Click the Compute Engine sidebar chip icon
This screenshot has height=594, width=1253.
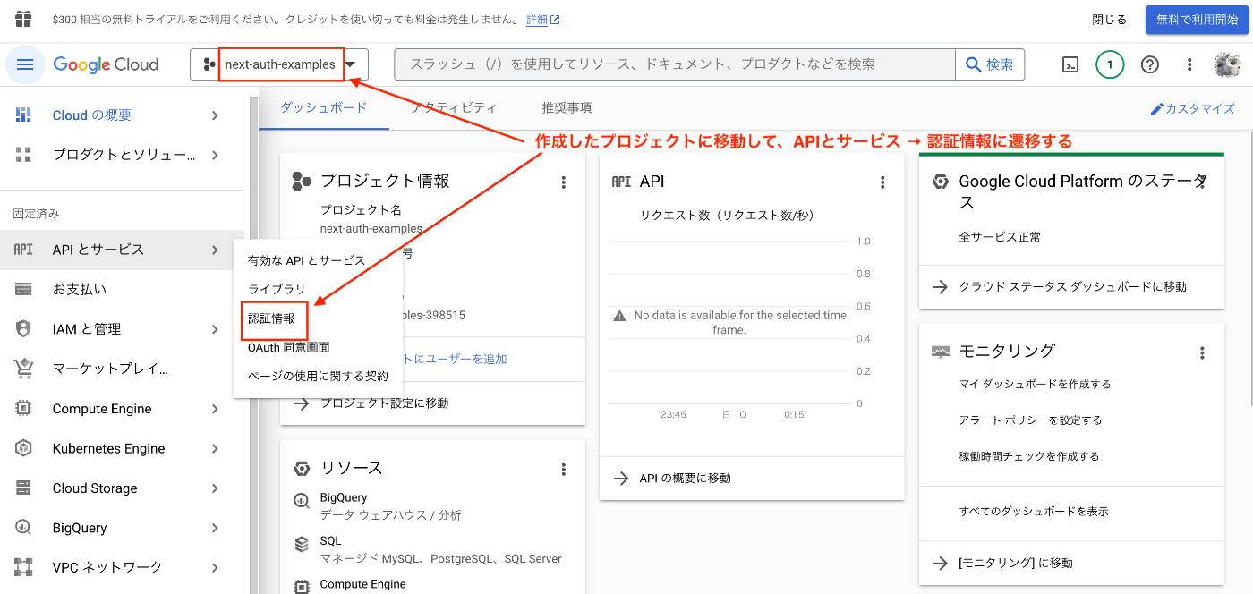23,409
